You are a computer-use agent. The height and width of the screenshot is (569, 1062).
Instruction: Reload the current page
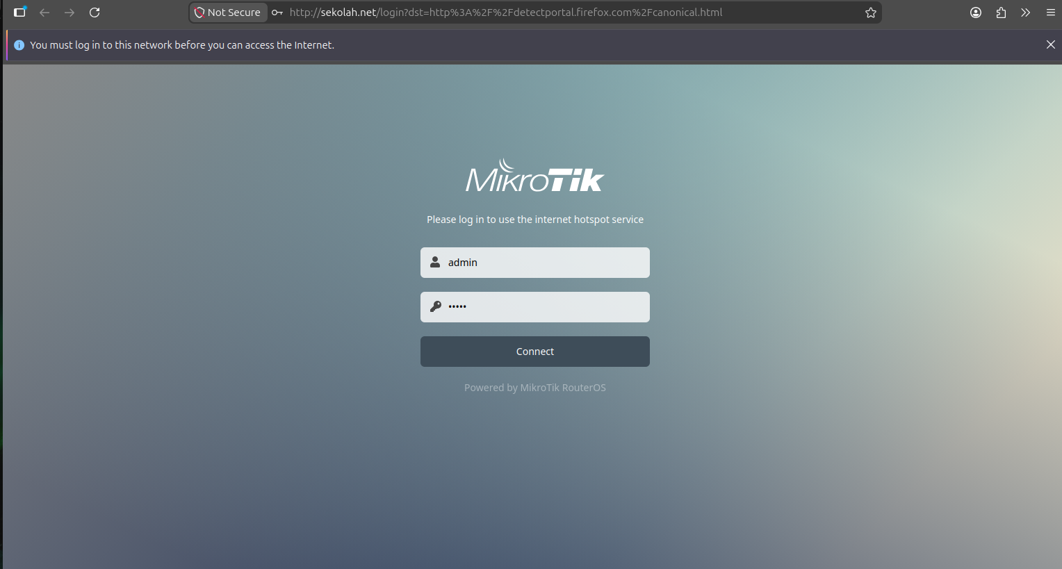tap(95, 13)
